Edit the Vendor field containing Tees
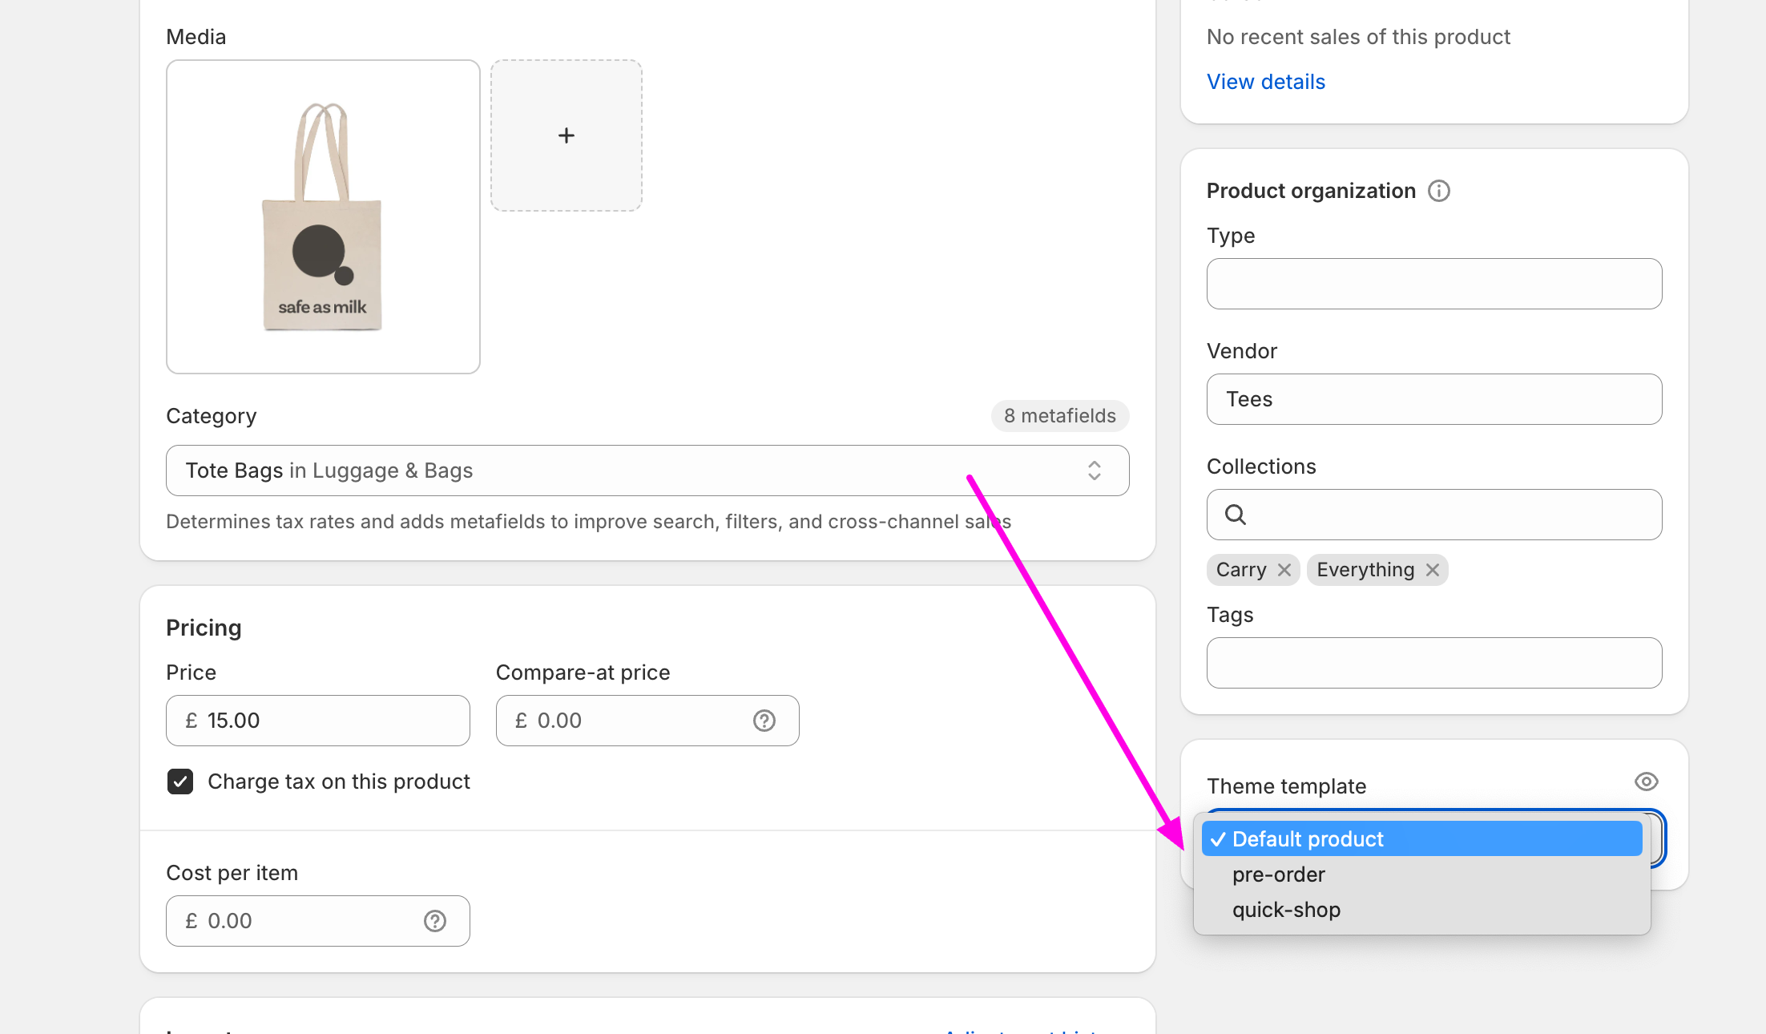Screen dimensions: 1766x1034 (1434, 399)
